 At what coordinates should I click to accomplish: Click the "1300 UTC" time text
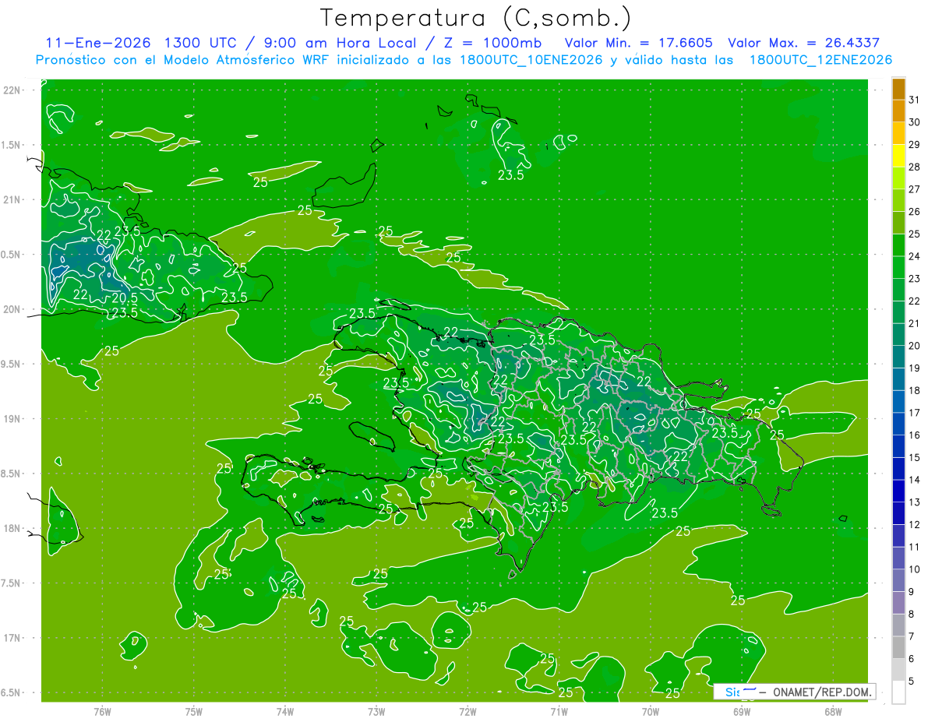(x=201, y=43)
